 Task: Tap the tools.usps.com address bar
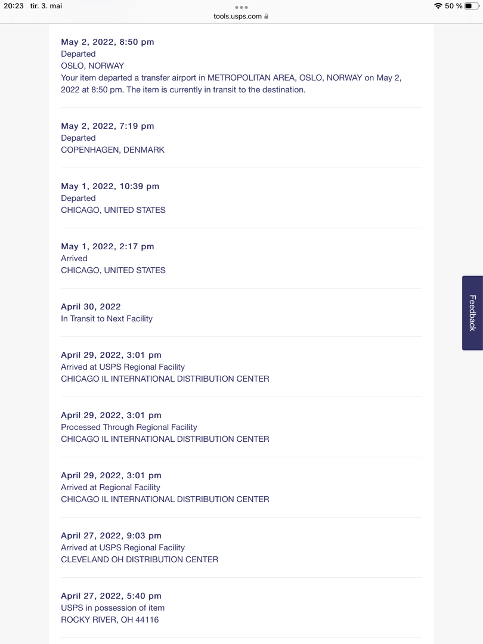(x=241, y=17)
